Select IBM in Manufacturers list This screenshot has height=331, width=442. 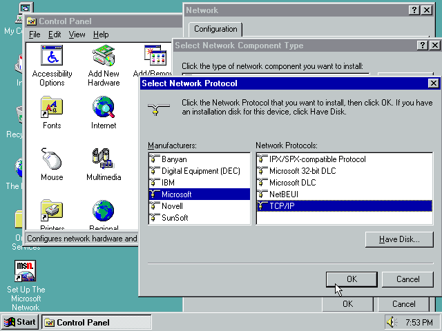pyautogui.click(x=199, y=183)
